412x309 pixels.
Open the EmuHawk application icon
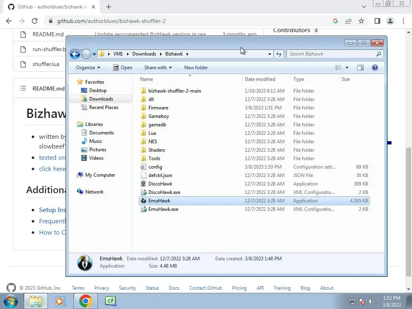point(144,200)
